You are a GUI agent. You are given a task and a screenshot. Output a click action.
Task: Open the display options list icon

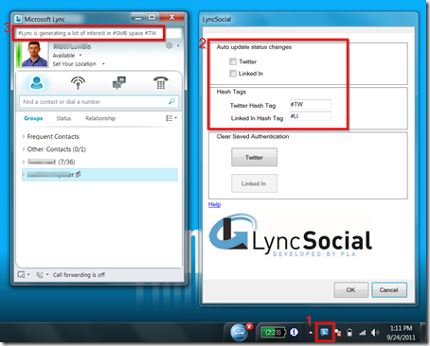(x=169, y=118)
